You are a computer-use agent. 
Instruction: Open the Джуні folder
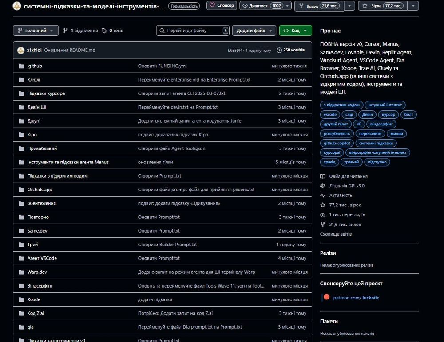(x=34, y=121)
